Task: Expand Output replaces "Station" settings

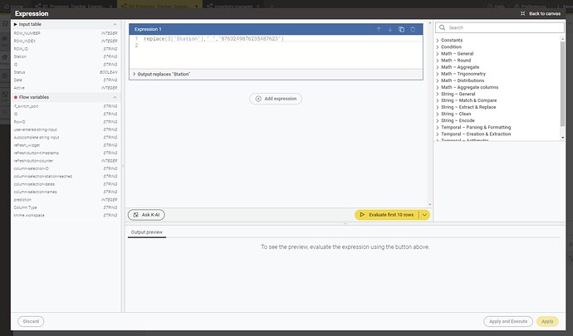Action: click(135, 74)
